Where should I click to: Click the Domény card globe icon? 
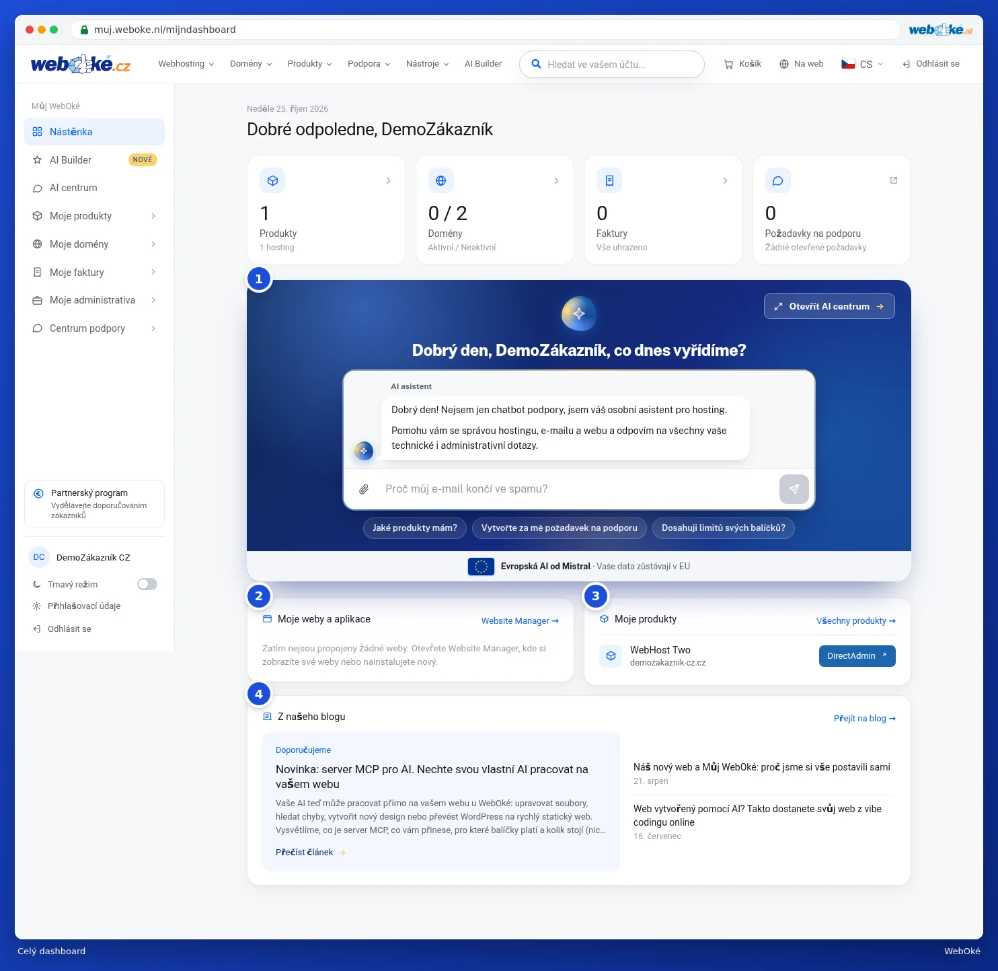pos(441,180)
